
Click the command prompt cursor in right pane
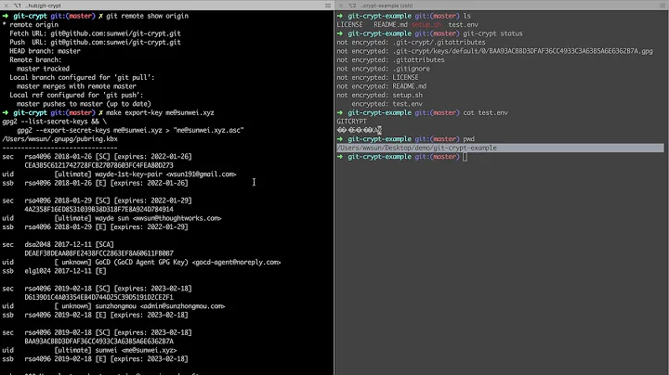click(465, 157)
